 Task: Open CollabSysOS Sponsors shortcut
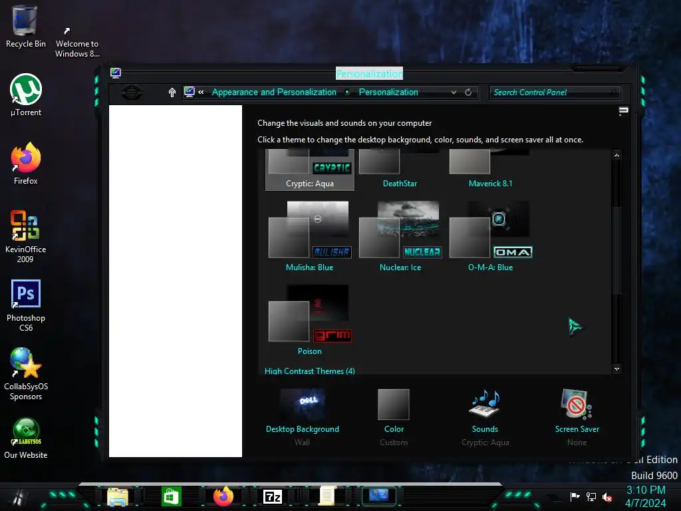26,374
